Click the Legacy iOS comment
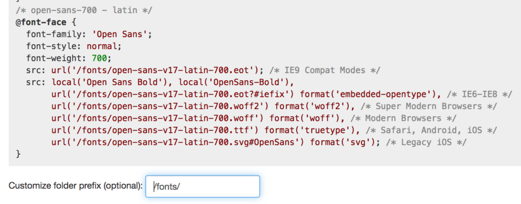Image resolution: width=521 pixels, height=204 pixels. pyautogui.click(x=426, y=142)
